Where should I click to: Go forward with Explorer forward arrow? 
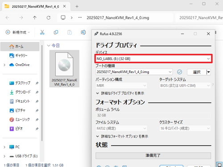coord(21,18)
